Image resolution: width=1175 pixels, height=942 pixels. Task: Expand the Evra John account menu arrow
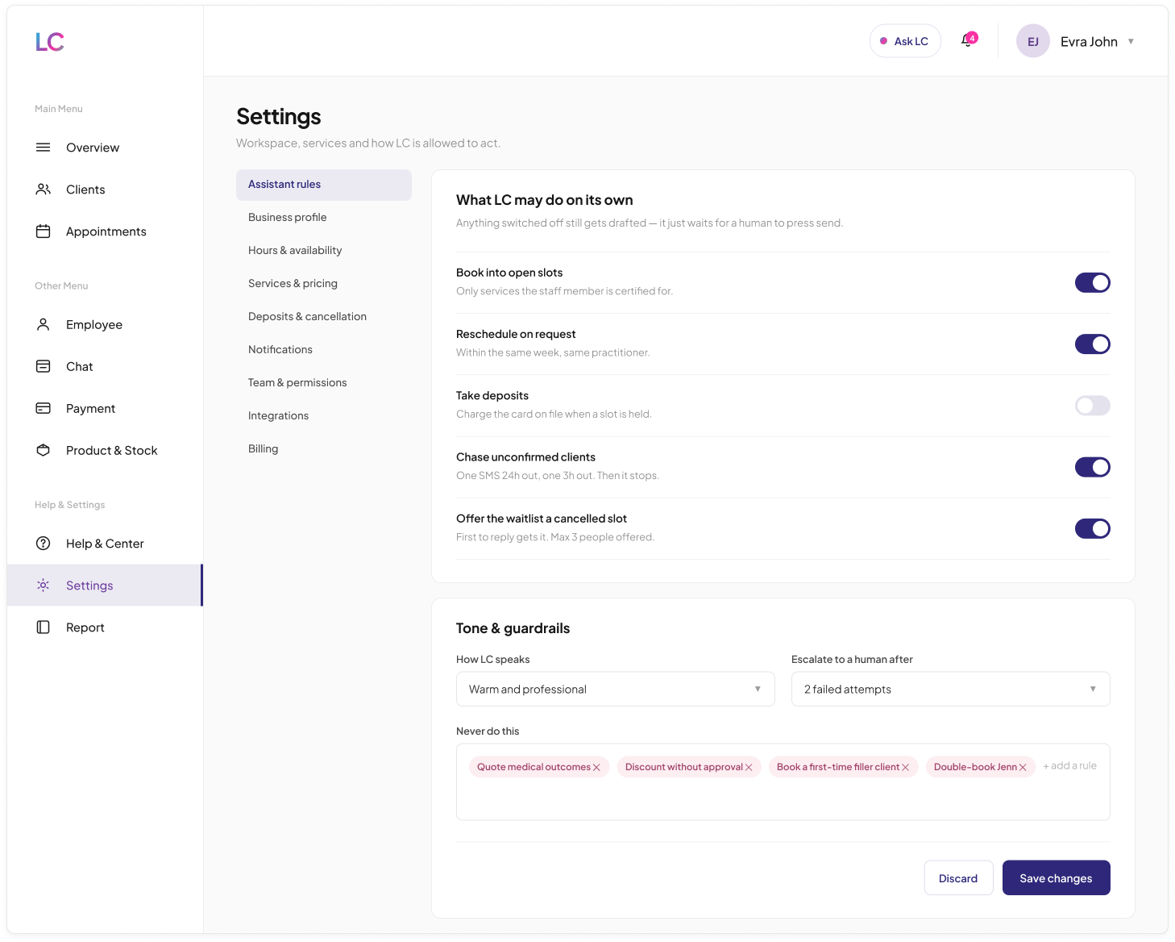point(1131,42)
